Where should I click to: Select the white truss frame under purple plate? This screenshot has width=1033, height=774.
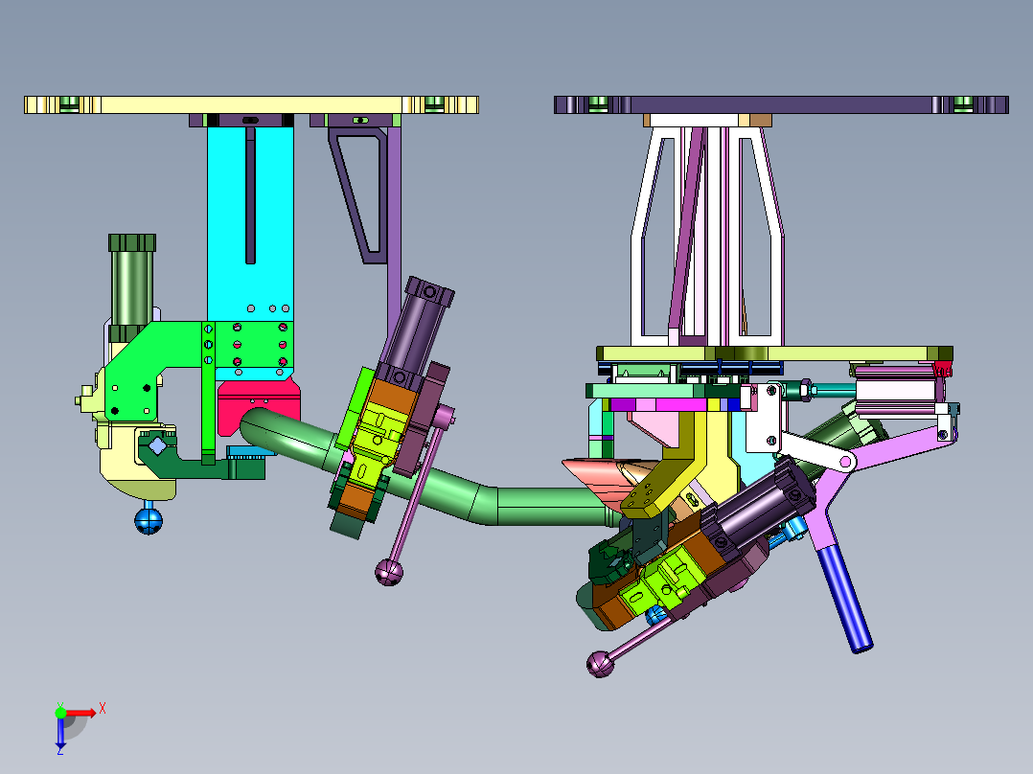pos(707,236)
